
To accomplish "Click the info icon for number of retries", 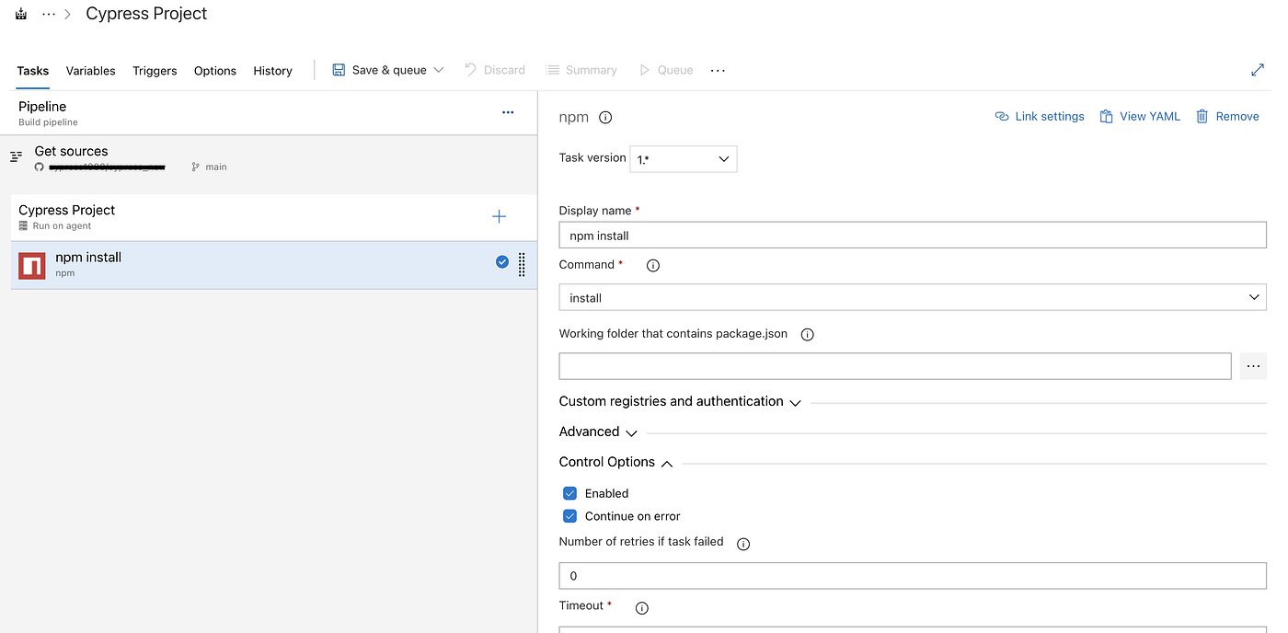I will [x=743, y=544].
